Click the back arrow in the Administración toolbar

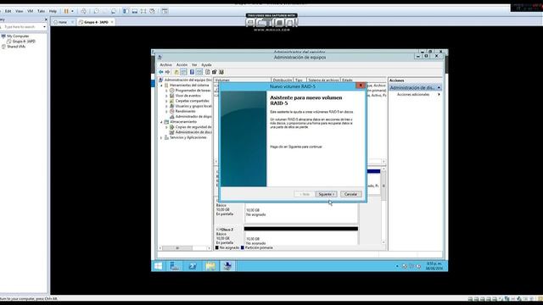[161, 72]
